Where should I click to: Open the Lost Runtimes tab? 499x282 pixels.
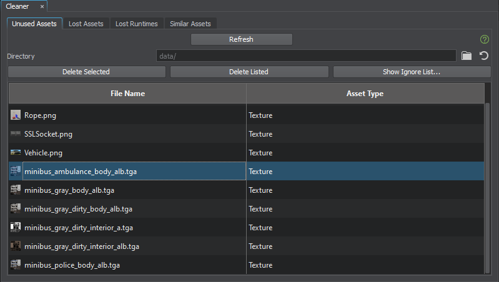pos(137,24)
